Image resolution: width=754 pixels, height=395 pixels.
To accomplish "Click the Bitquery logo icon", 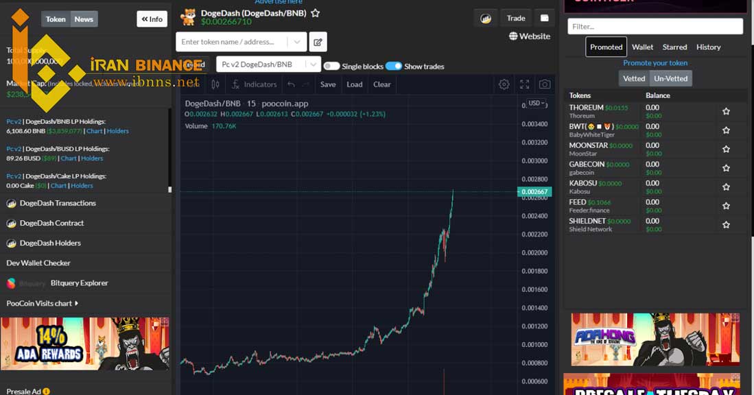I will (11, 283).
